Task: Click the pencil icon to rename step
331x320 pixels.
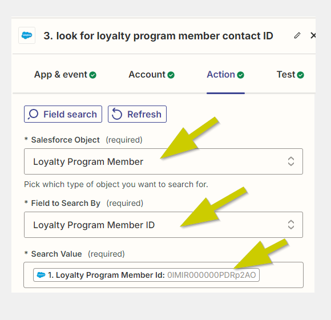Action: coord(297,35)
